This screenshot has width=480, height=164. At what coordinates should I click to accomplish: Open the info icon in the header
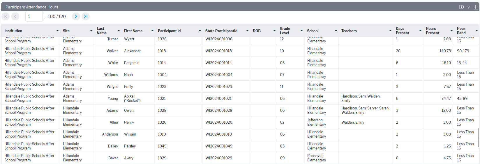pyautogui.click(x=461, y=7)
